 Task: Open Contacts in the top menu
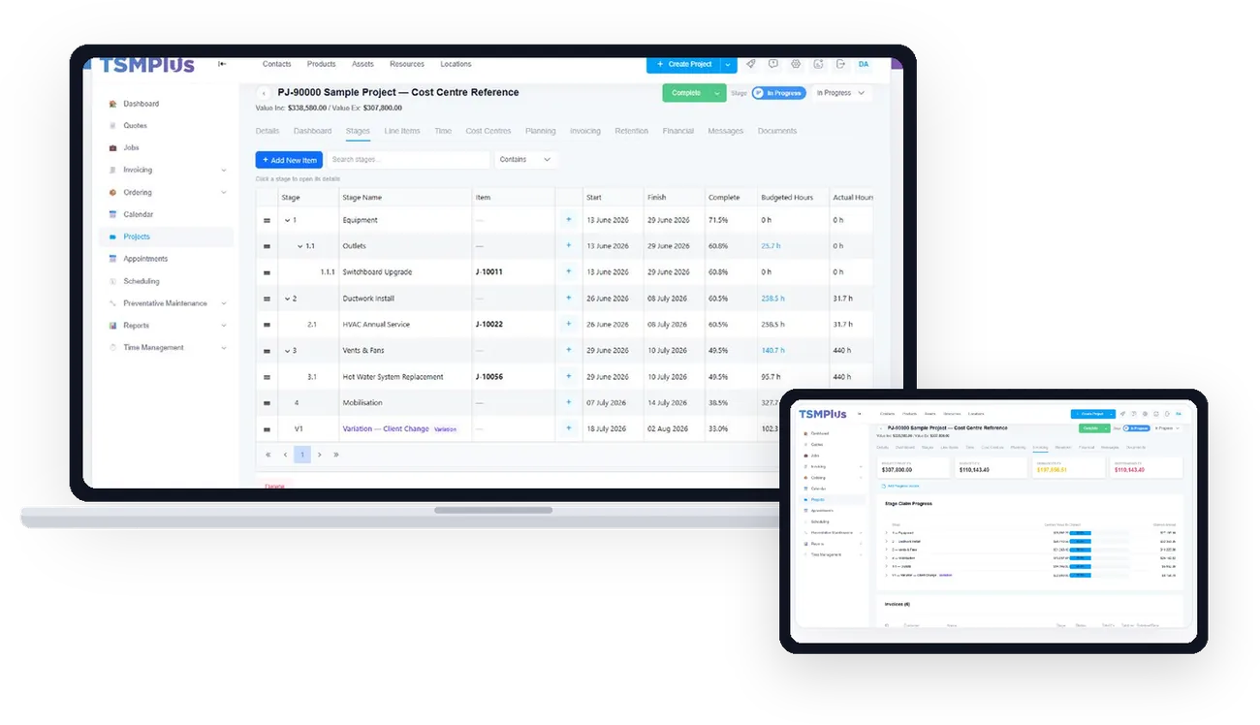pyautogui.click(x=276, y=64)
